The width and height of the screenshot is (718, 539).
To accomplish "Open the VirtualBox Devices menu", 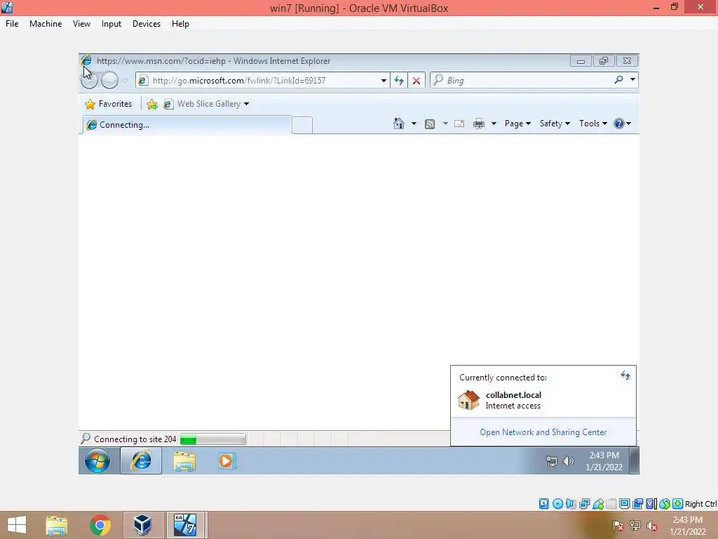I will tap(147, 24).
